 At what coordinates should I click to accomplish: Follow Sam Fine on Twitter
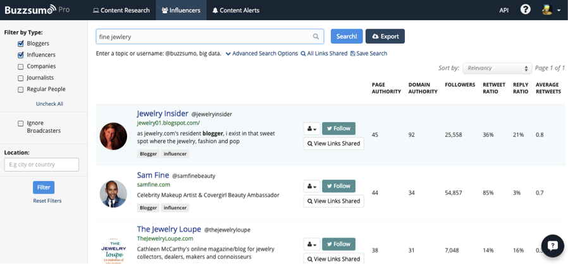(338, 186)
